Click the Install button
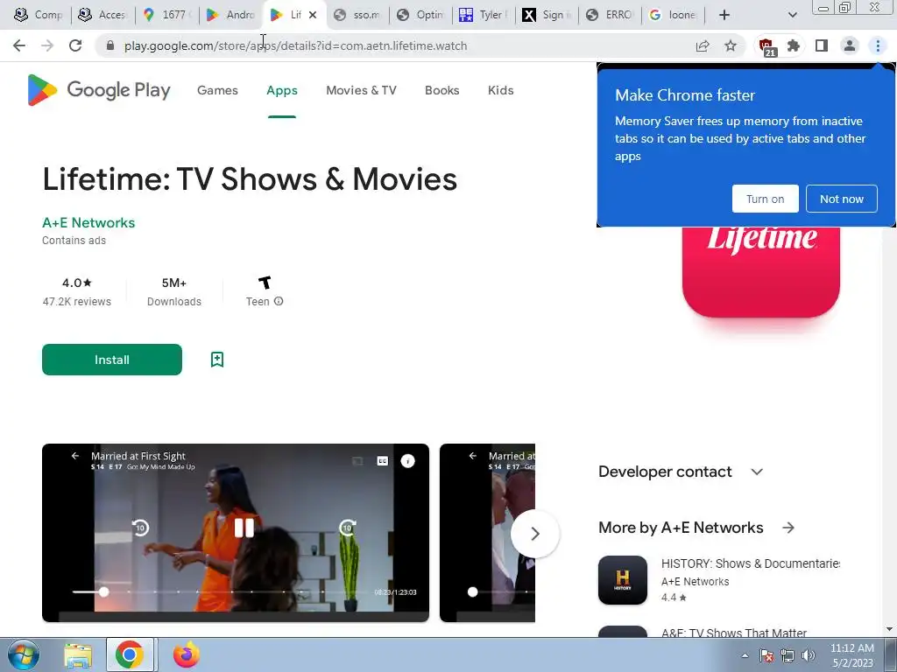This screenshot has width=897, height=672. tap(112, 360)
